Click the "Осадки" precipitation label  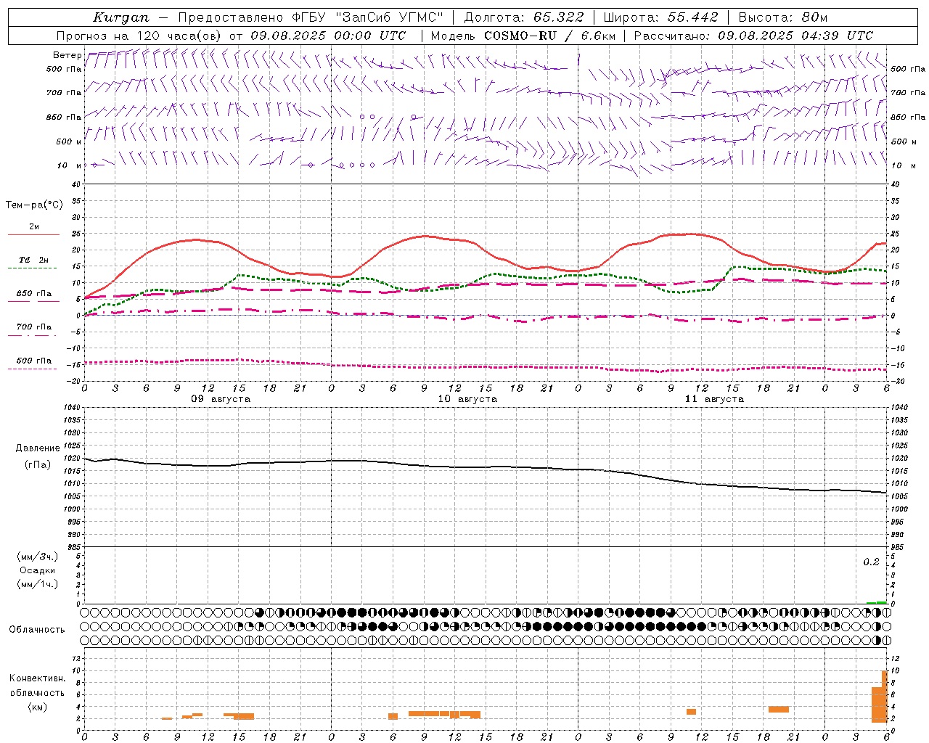38,570
